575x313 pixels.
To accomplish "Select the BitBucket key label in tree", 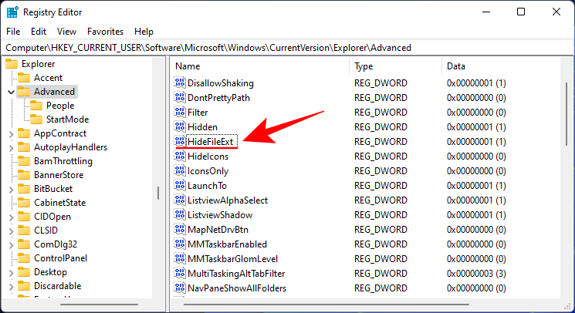I will point(53,189).
